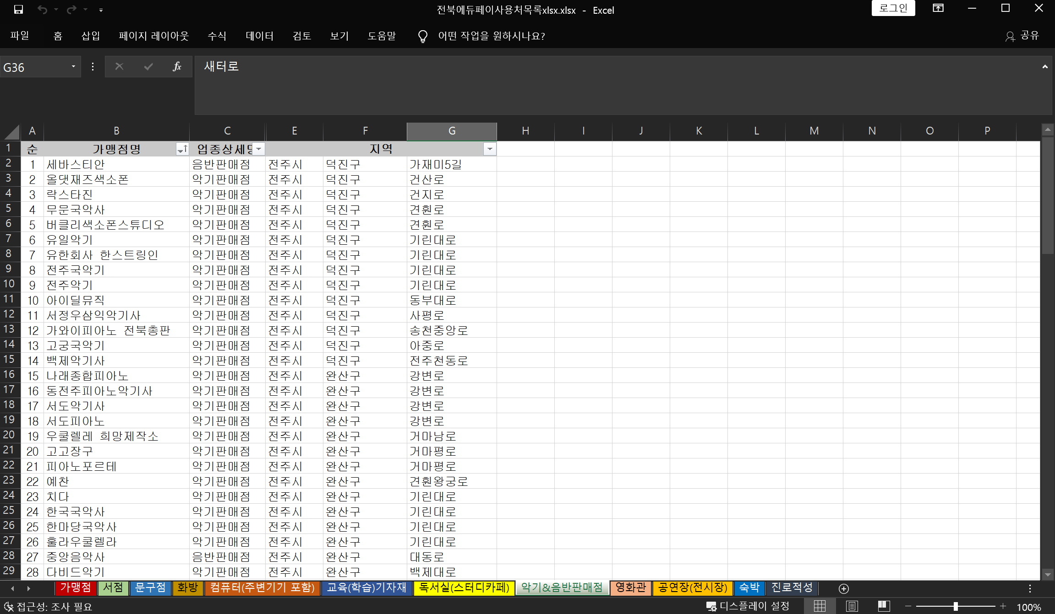The height and width of the screenshot is (614, 1055).
Task: Switch to Normal view mode
Action: pyautogui.click(x=820, y=606)
